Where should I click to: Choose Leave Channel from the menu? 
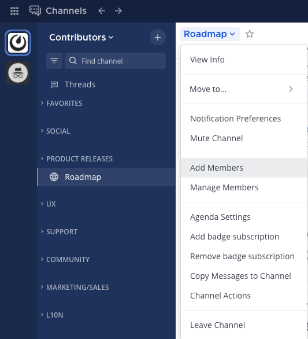point(244,325)
